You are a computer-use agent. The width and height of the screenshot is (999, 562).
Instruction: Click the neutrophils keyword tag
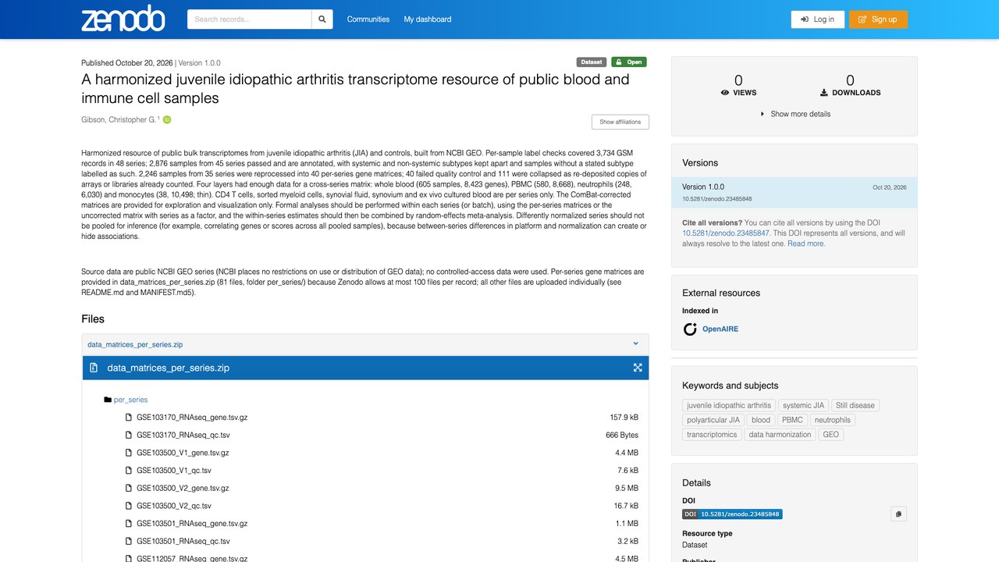point(833,420)
